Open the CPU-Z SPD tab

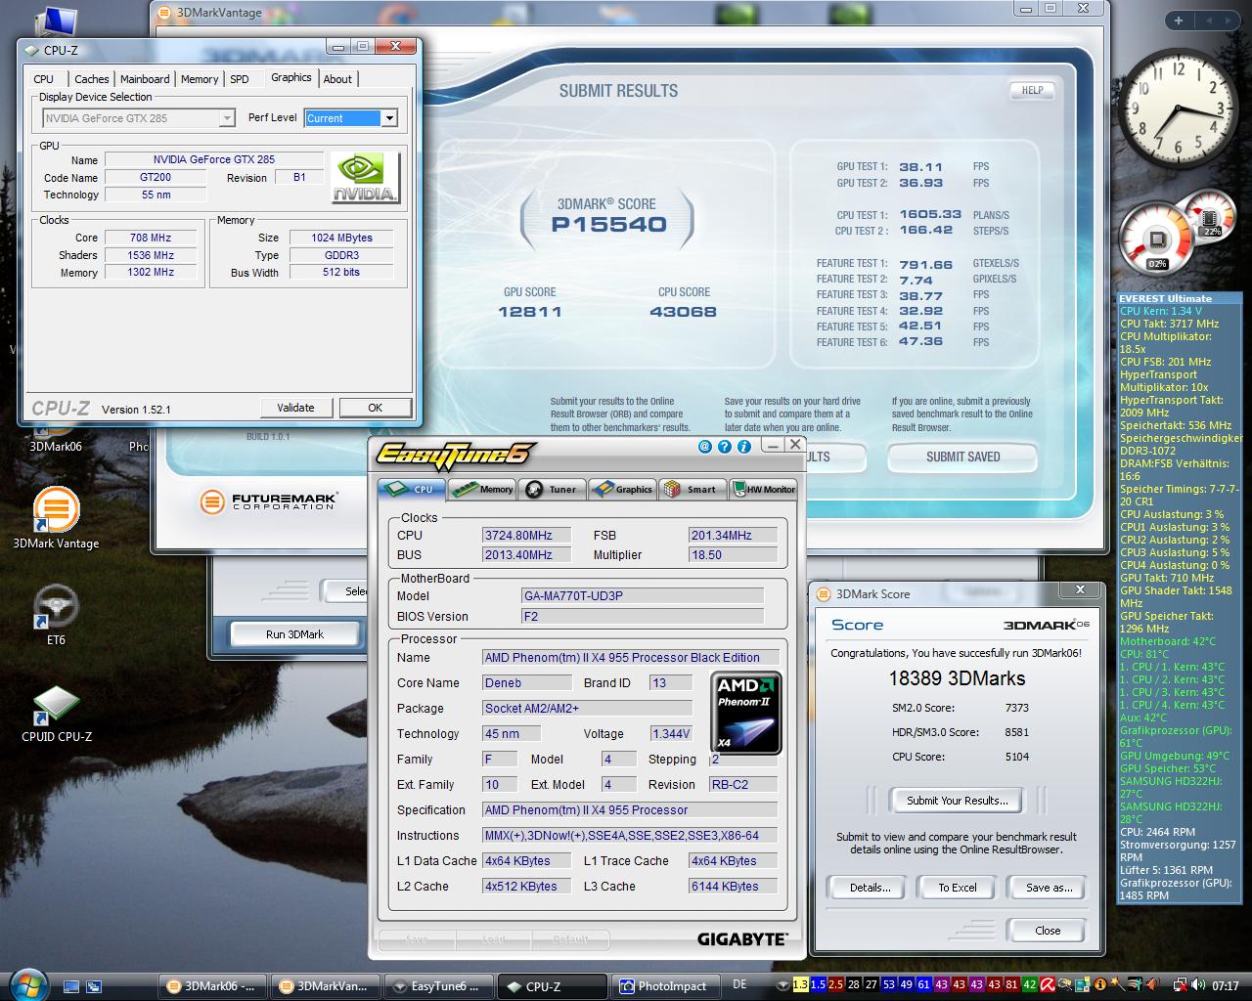(x=240, y=79)
